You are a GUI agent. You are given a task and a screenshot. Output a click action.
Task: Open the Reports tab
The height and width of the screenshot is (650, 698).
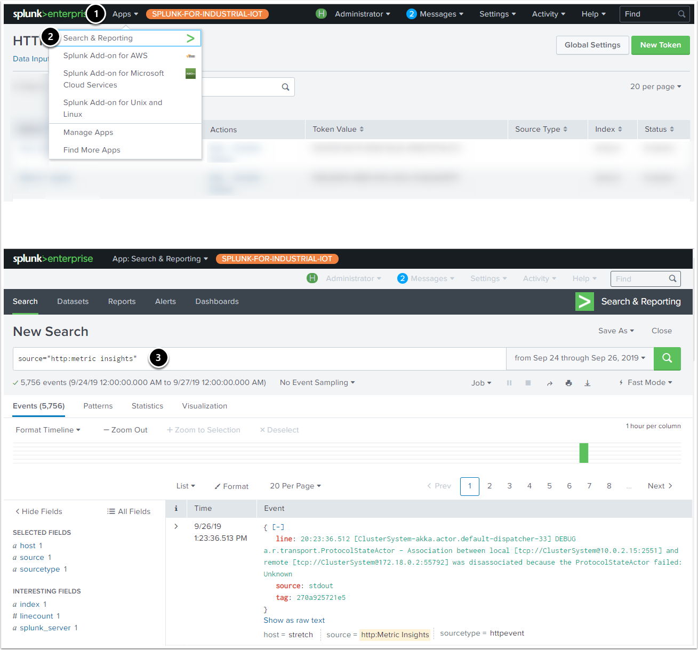click(x=122, y=301)
